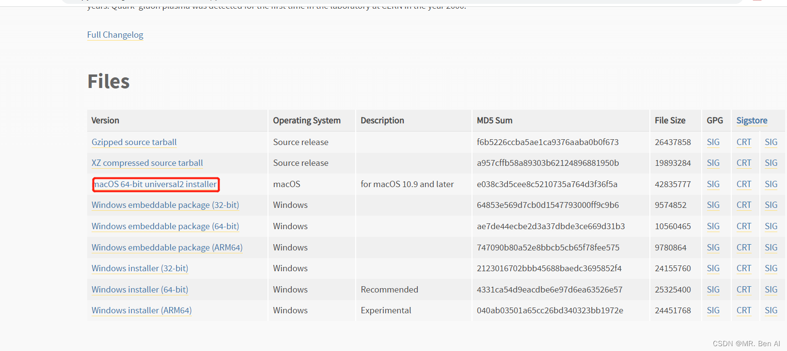
Task: Select MD5 sum ae7de44ecbe2d3a37dbde3ce669d31b3
Action: [x=551, y=226]
